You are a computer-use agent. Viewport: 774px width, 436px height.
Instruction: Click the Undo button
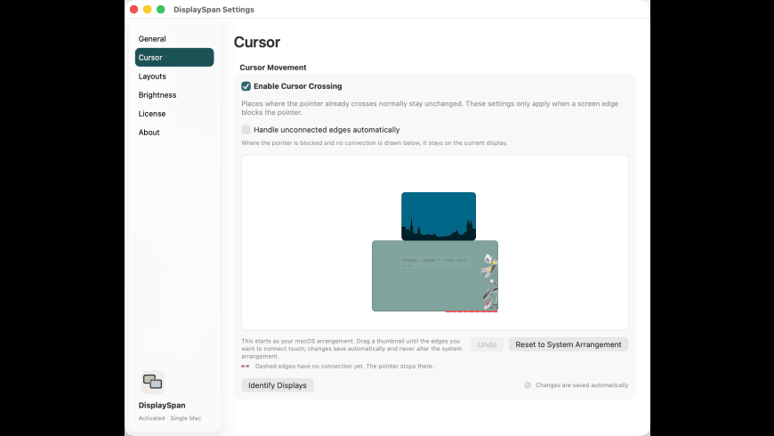[x=487, y=344]
